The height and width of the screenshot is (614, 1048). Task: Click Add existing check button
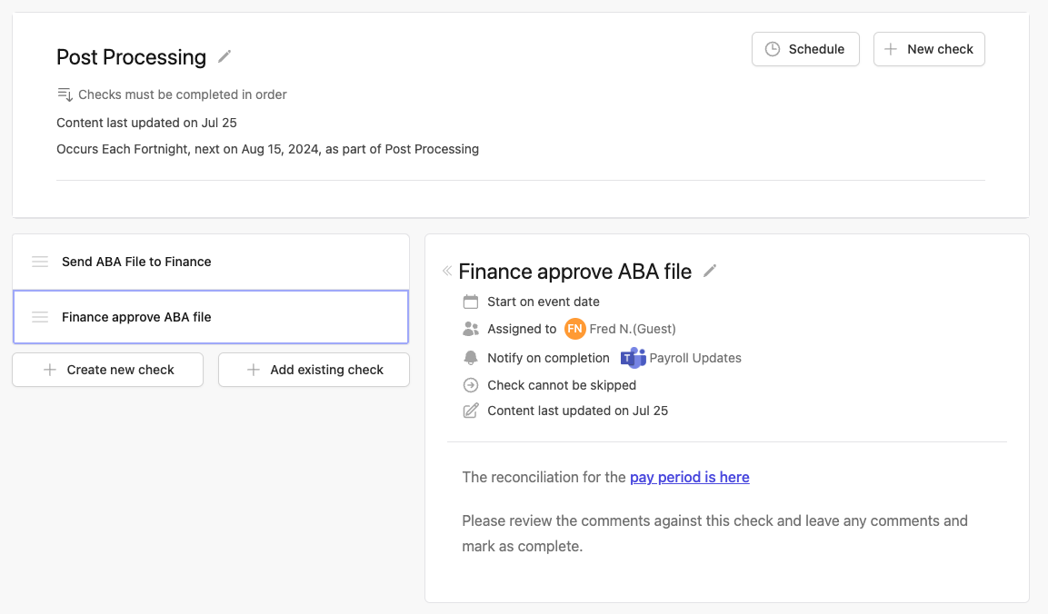(x=314, y=370)
